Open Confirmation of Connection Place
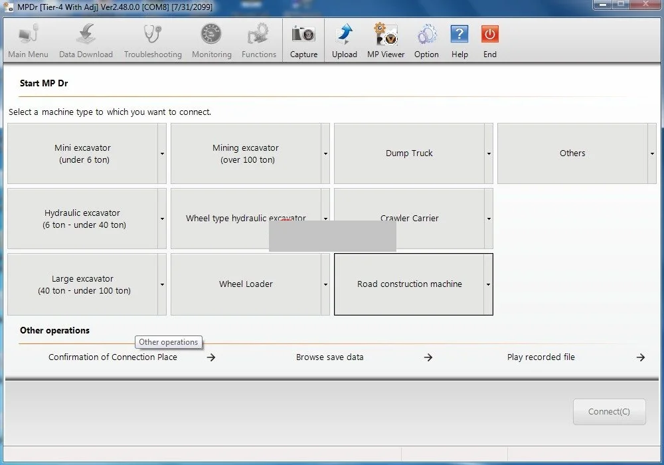664x465 pixels. tap(112, 357)
